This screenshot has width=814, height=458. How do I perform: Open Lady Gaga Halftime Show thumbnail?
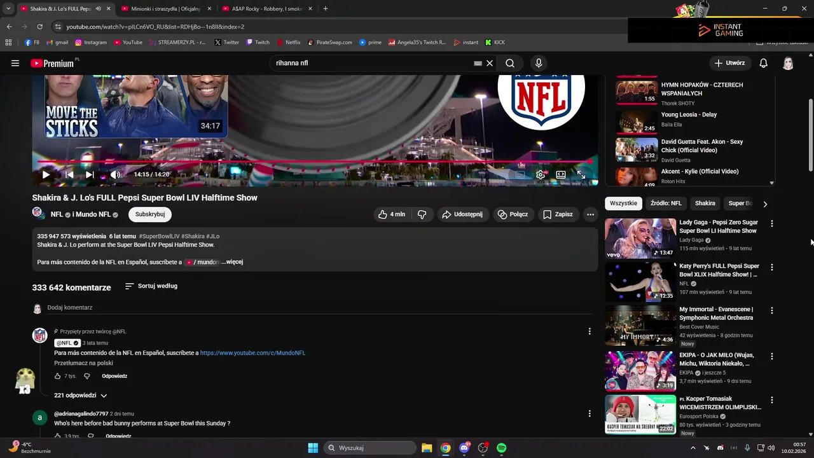(640, 239)
